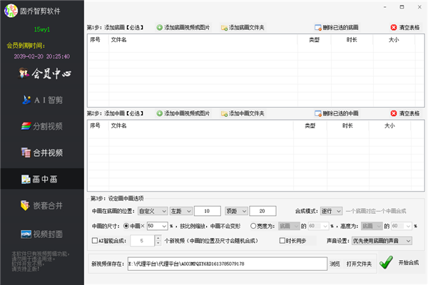
Task: Click red X icon to clear 中画 table
Action: (x=394, y=113)
